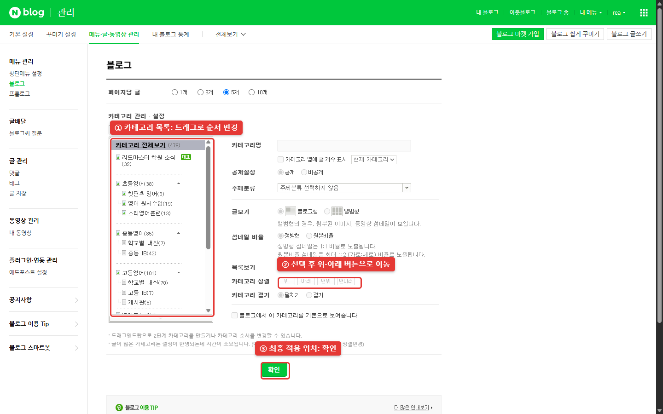The image size is (663, 414).
Task: Click the 블로그 이용 TIP lightbulb icon
Action: (119, 408)
